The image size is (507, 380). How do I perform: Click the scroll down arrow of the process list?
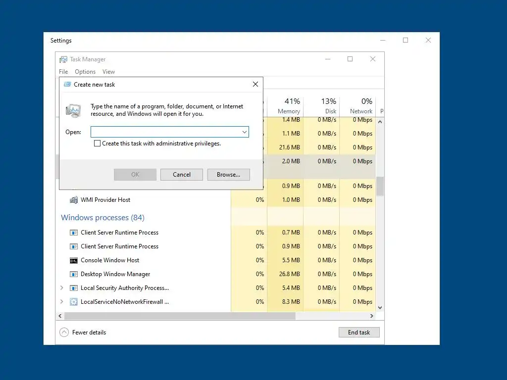(380, 308)
